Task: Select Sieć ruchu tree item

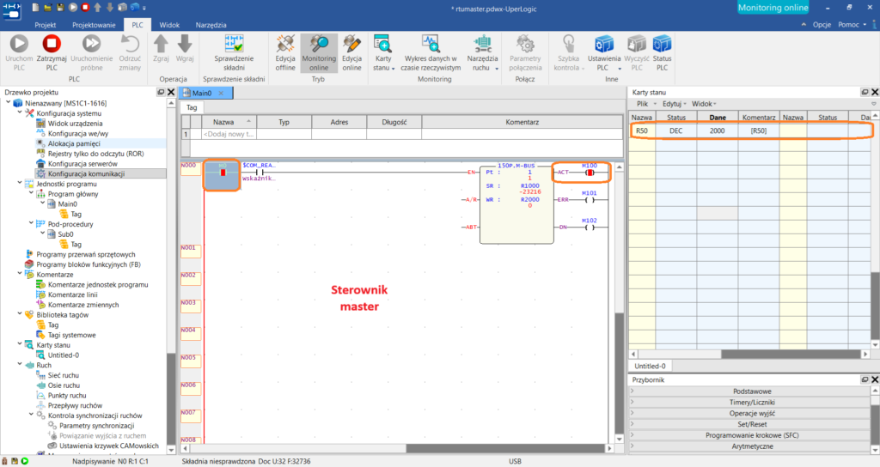Action: 64,375
